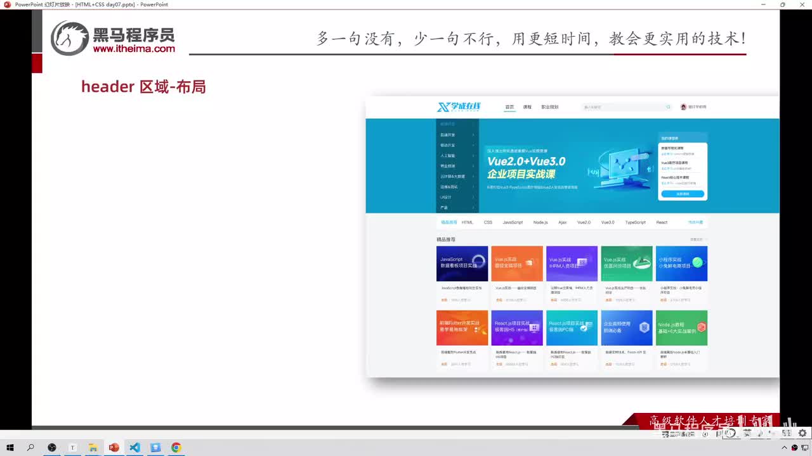Expand the 移动开发 row chevron
The width and height of the screenshot is (812, 456).
[473, 145]
